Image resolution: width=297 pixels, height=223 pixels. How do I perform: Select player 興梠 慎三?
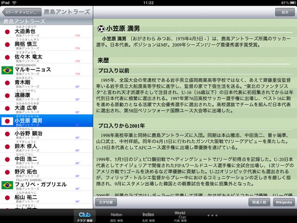pyautogui.click(x=46, y=45)
